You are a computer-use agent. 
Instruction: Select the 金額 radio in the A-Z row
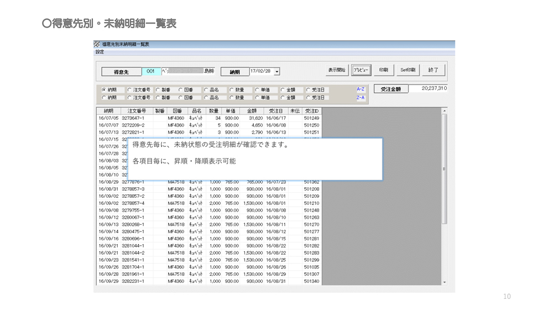pyautogui.click(x=283, y=90)
